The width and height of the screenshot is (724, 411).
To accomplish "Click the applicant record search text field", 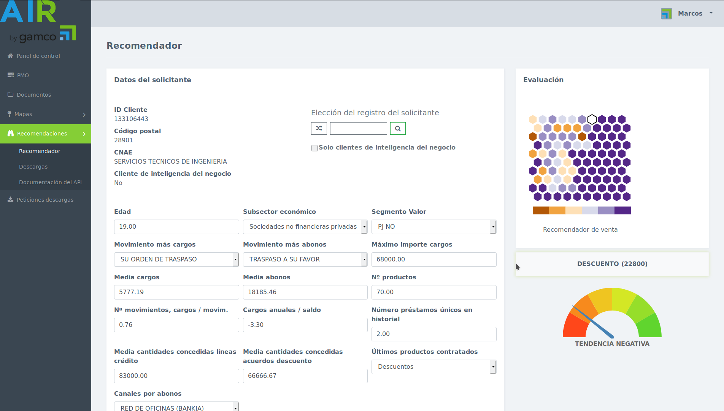I will tap(359, 128).
